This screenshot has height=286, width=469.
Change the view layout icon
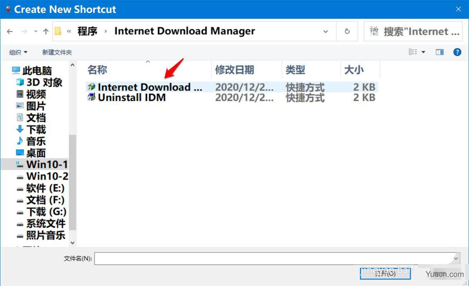(413, 52)
